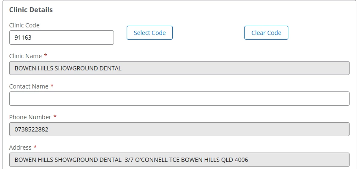
Task: Click into the empty Contact Name field
Action: (x=179, y=99)
